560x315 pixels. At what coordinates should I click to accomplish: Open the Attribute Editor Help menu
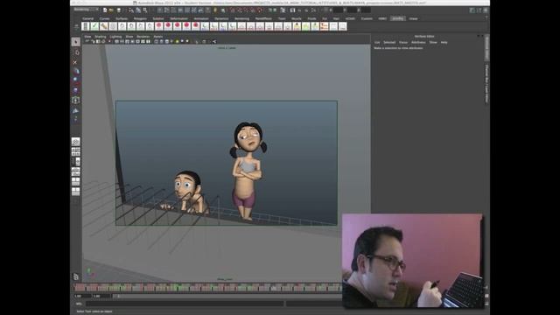pyautogui.click(x=444, y=42)
